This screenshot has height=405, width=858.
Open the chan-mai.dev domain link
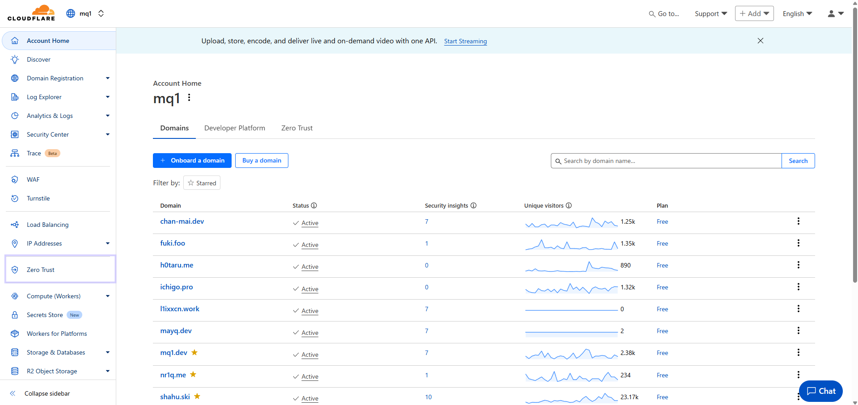(x=182, y=221)
